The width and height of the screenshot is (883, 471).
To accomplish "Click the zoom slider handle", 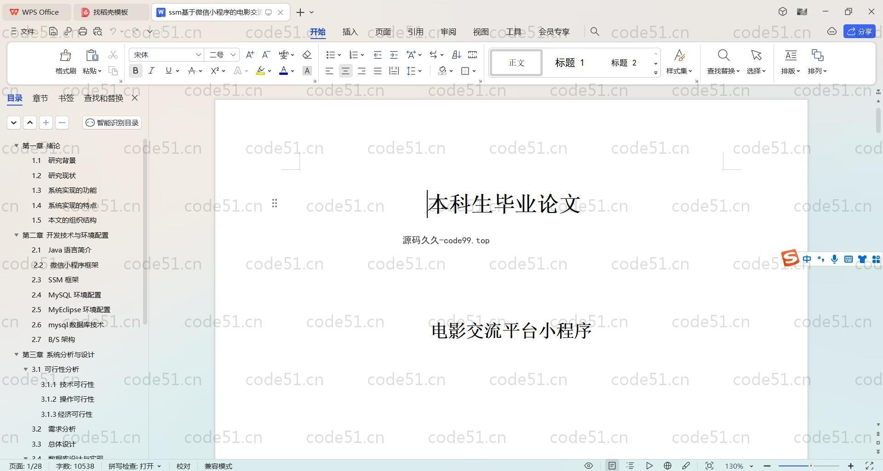I will (x=811, y=466).
